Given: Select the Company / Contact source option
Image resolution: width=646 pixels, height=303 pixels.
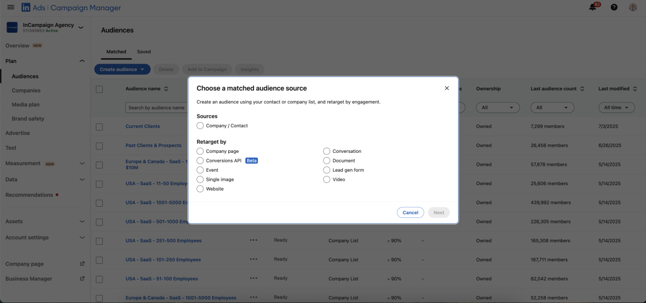Looking at the screenshot, I should pyautogui.click(x=200, y=126).
